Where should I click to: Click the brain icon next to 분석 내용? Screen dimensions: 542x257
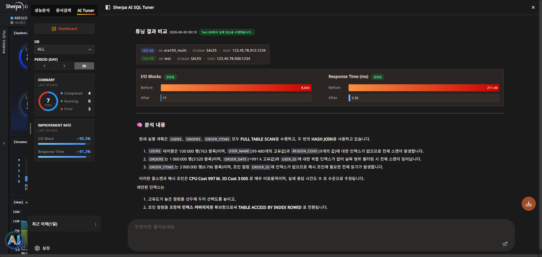[x=139, y=125]
